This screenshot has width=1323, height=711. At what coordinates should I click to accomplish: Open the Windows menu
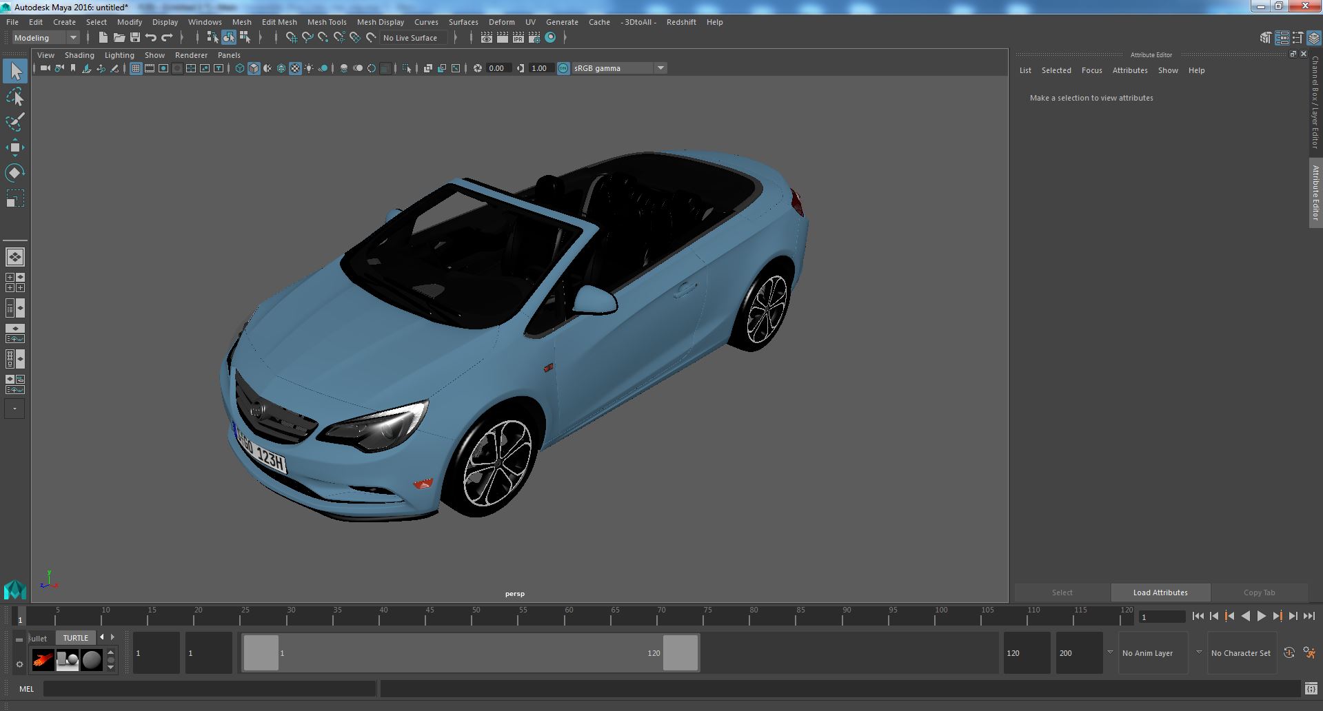click(x=205, y=22)
